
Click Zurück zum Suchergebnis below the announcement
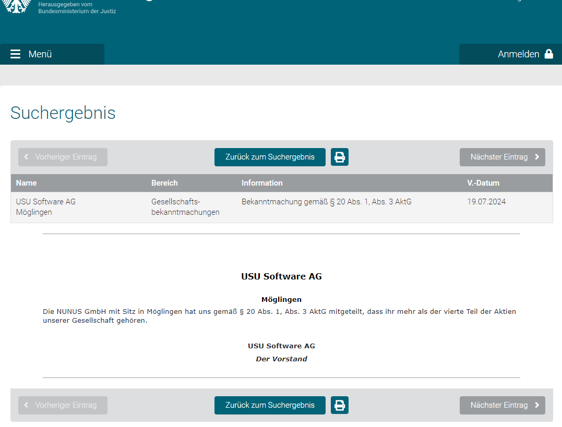[270, 405]
